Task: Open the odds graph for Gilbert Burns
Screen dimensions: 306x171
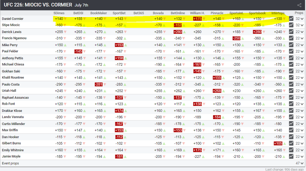Action: tap(291, 143)
